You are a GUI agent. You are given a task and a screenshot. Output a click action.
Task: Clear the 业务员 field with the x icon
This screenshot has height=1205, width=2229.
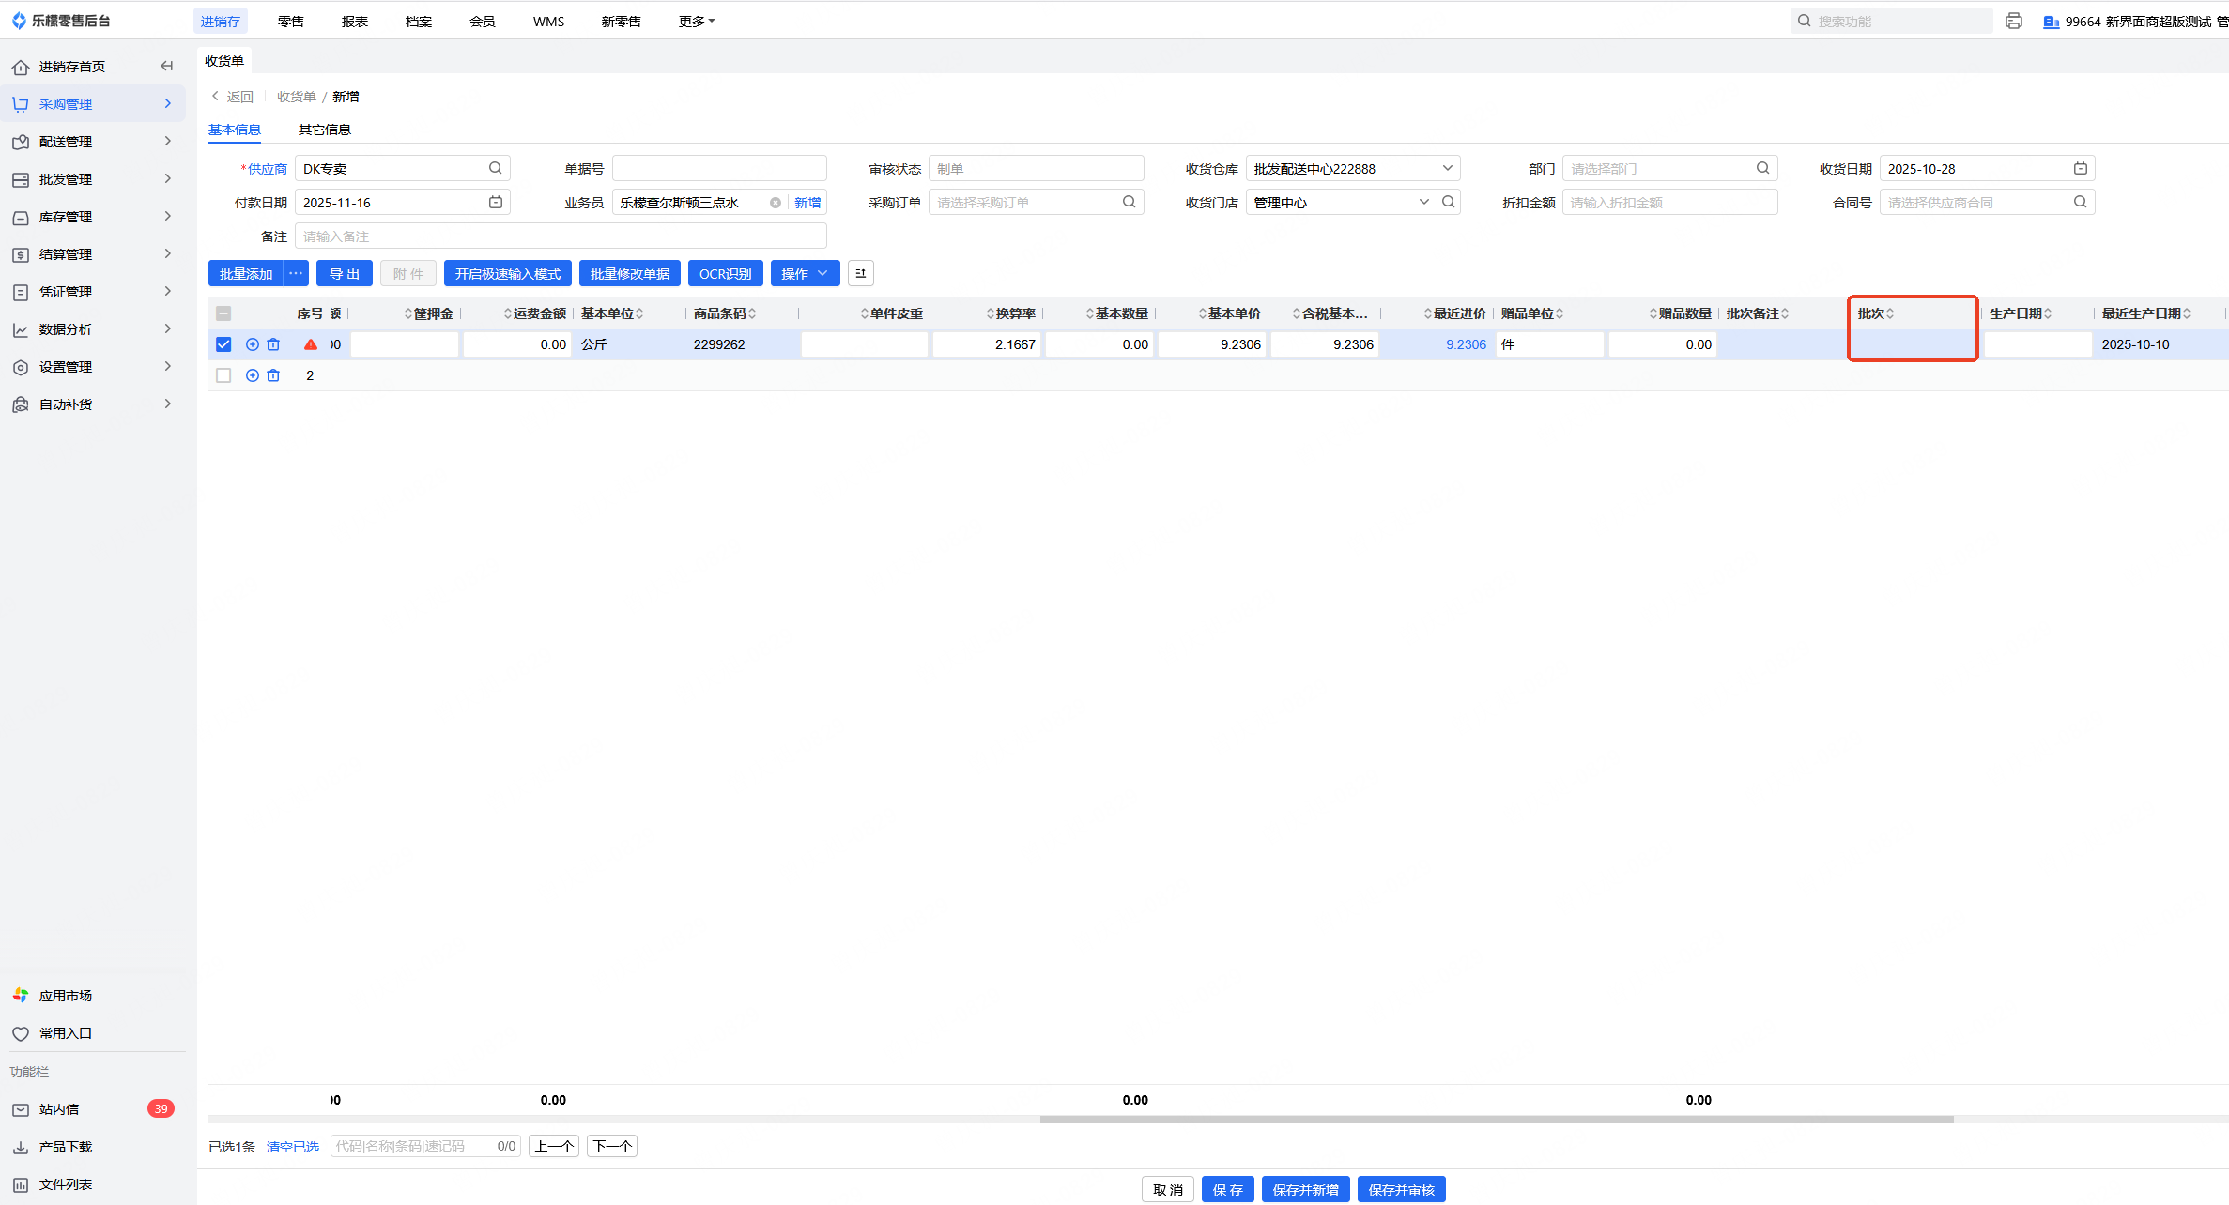pyautogui.click(x=776, y=203)
